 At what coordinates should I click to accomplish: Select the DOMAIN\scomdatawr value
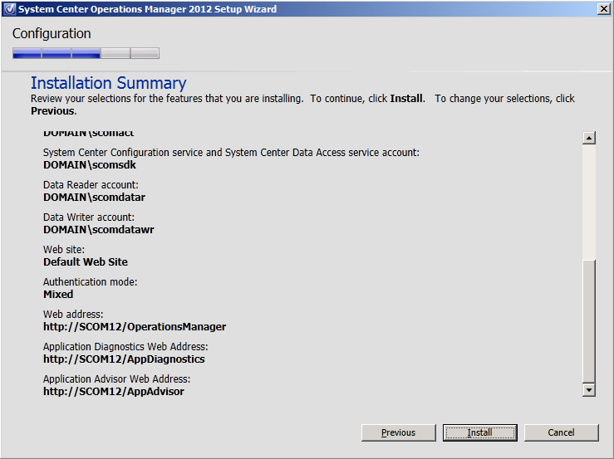click(99, 229)
